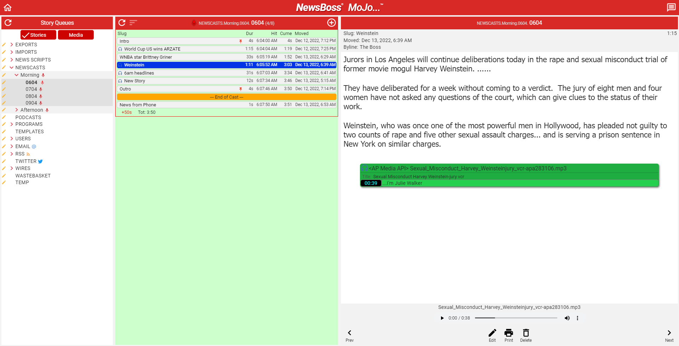
Task: Collapse the NEWSCASTS folder
Action: (12, 68)
